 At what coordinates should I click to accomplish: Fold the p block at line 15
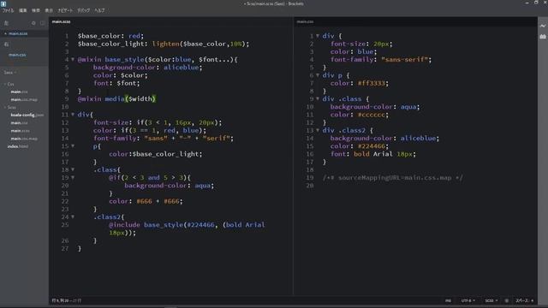pos(73,146)
